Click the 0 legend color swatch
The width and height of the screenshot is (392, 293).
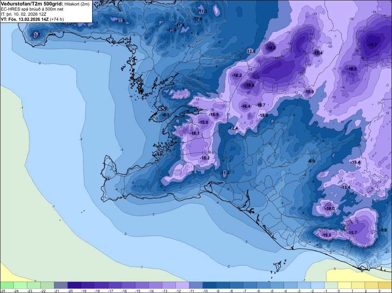click(x=345, y=285)
